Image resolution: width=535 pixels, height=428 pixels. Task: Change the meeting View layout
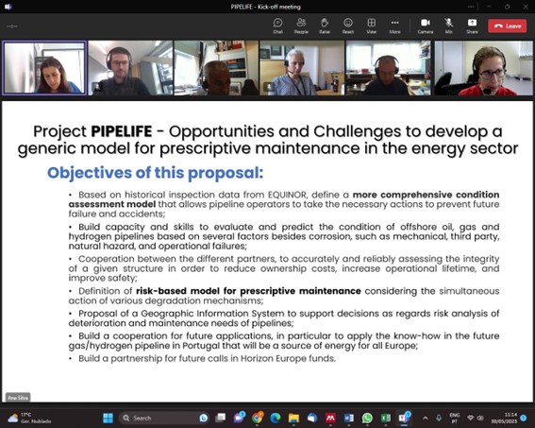tap(371, 26)
